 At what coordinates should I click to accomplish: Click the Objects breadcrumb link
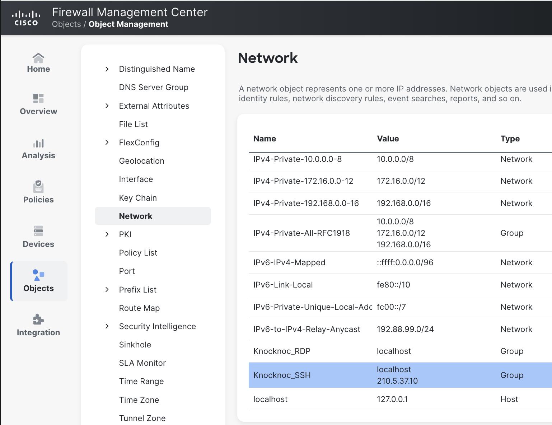(x=66, y=24)
